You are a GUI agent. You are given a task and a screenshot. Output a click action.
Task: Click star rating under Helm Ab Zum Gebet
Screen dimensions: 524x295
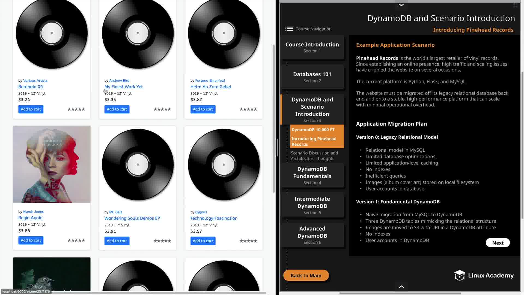(x=248, y=109)
